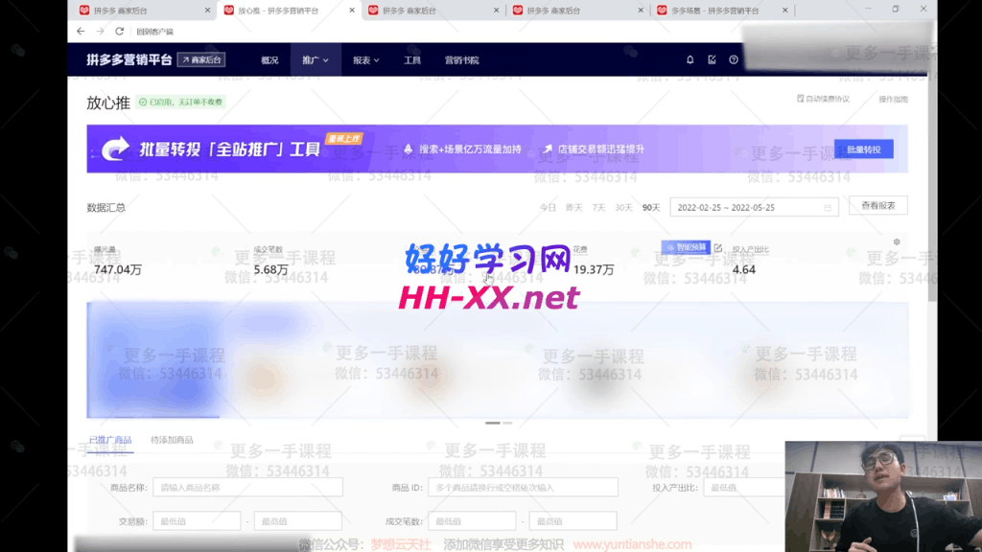The height and width of the screenshot is (552, 982).
Task: Reload the page with refresh icon
Action: (x=119, y=31)
